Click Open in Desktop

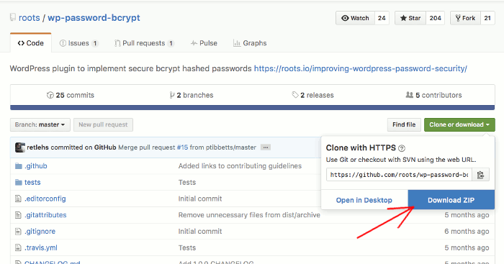point(364,200)
